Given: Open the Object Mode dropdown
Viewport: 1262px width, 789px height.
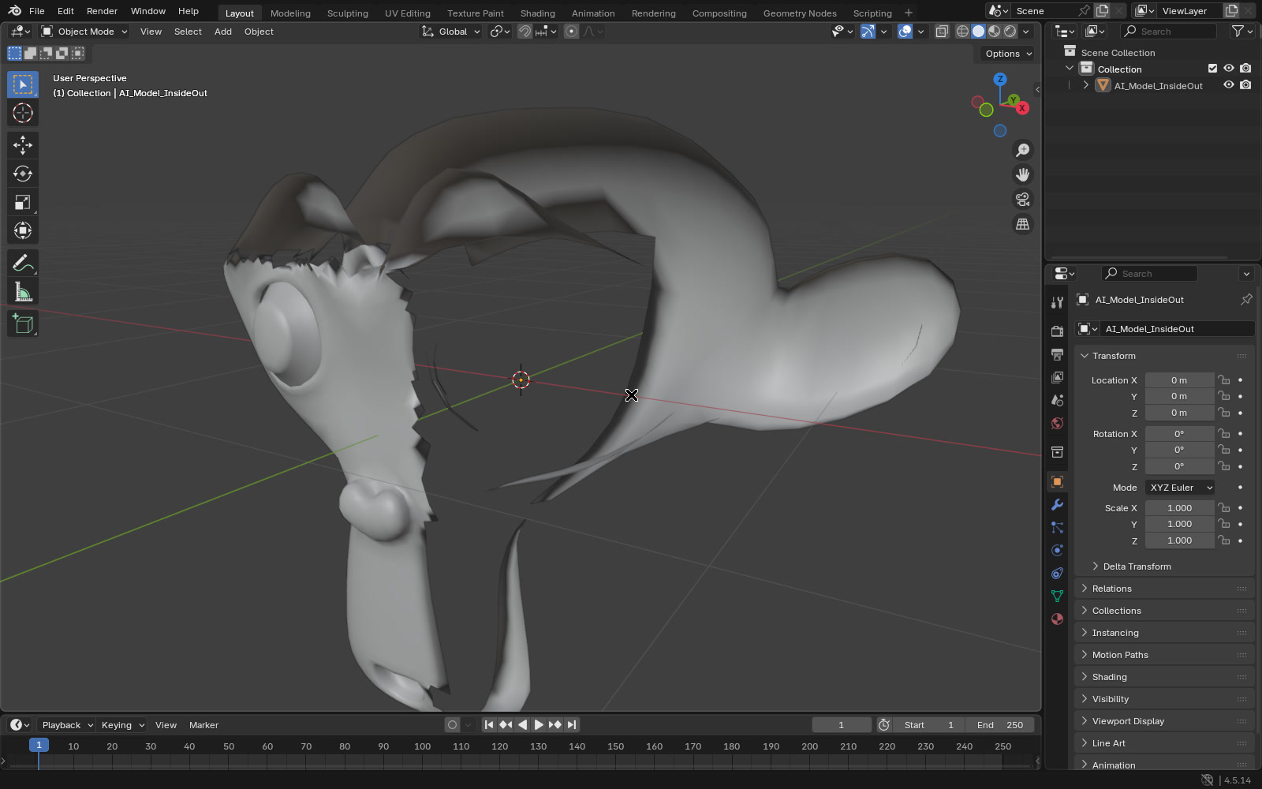Looking at the screenshot, I should (84, 32).
